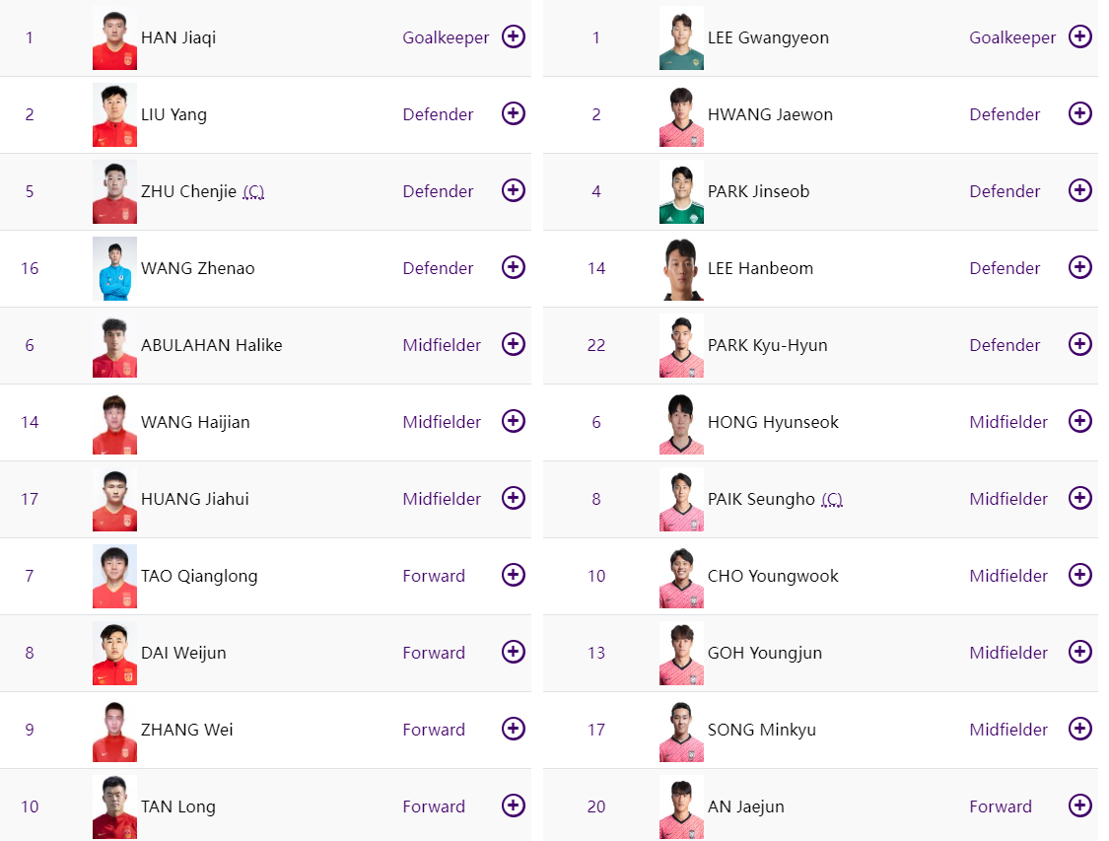
Task: Click LEE Hanbeom's player photo
Action: [x=681, y=267]
